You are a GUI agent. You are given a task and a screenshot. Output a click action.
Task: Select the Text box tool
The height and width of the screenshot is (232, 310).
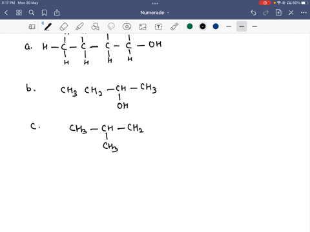coord(158,26)
